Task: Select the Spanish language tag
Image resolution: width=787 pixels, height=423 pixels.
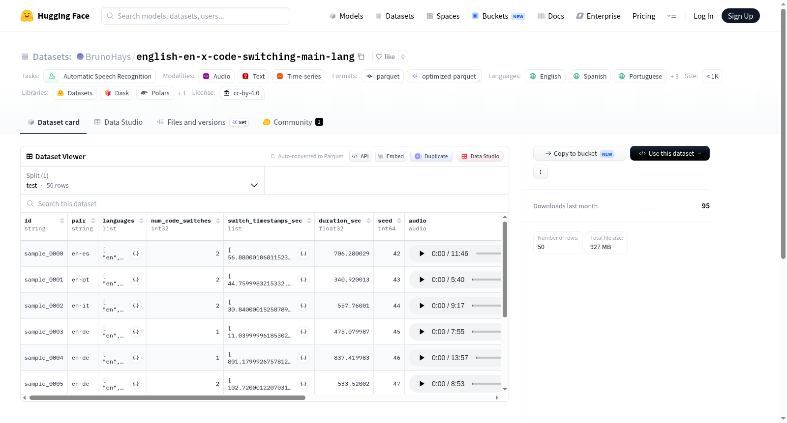Action: (590, 76)
